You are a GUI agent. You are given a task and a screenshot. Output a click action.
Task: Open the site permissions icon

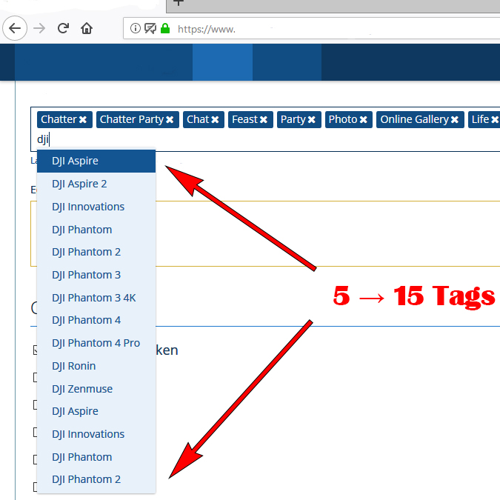[150, 29]
